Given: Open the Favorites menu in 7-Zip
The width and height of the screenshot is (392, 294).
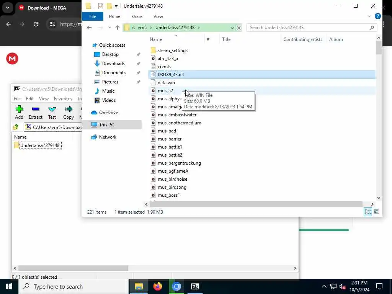Looking at the screenshot, I should coord(63,99).
